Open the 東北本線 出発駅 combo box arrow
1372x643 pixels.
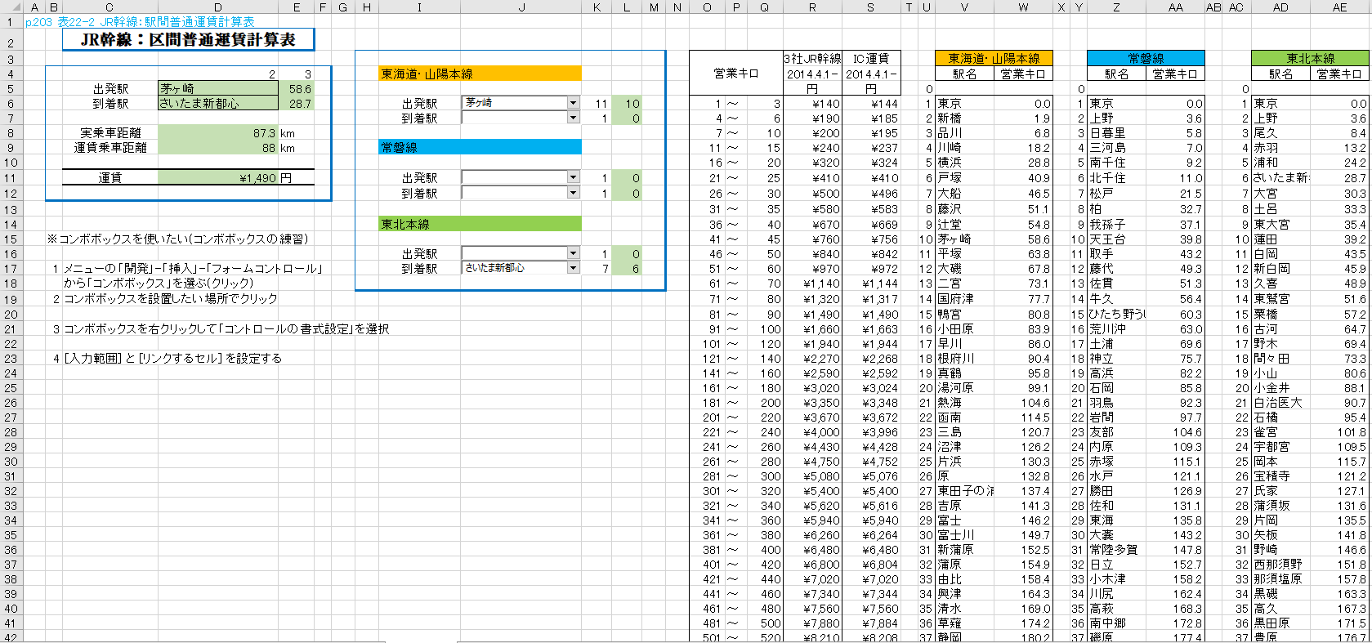(573, 253)
